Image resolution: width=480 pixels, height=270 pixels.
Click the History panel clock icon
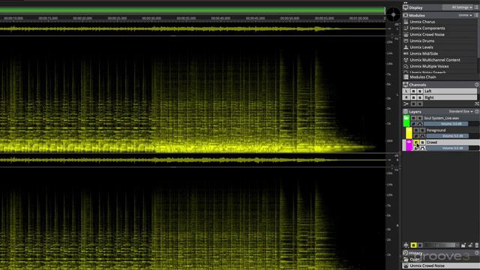406,253
